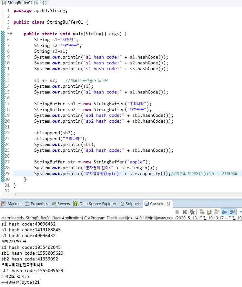242x287 pixels.
Task: Click the Markers tab icon
Action: [x=4, y=204]
